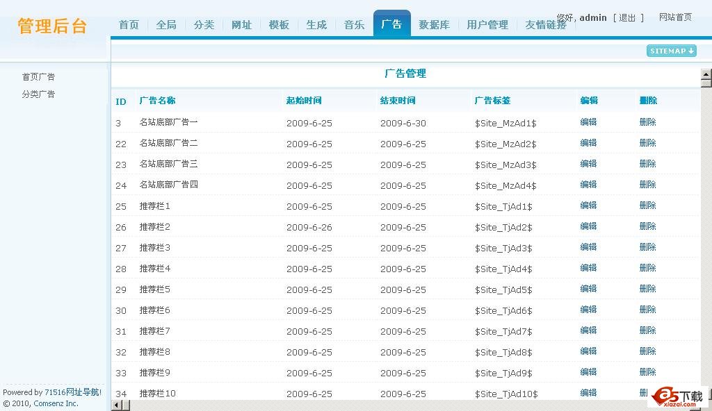
Task: Delete the 名站底部广告一 ad row
Action: point(647,122)
